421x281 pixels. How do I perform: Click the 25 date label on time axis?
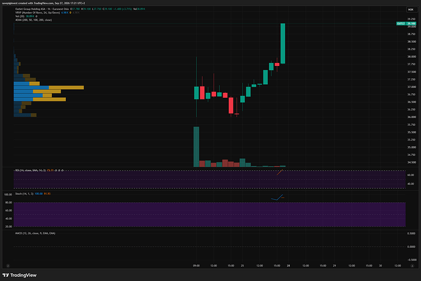tap(242, 266)
